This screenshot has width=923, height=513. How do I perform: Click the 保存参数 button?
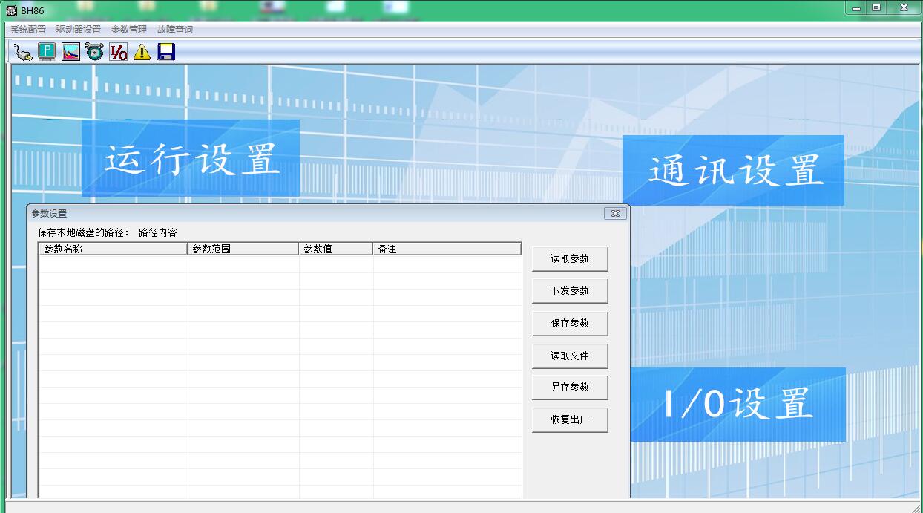[570, 324]
